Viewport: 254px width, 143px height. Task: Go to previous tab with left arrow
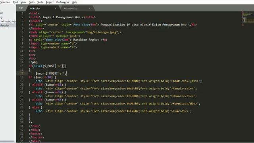tap(19, 8)
